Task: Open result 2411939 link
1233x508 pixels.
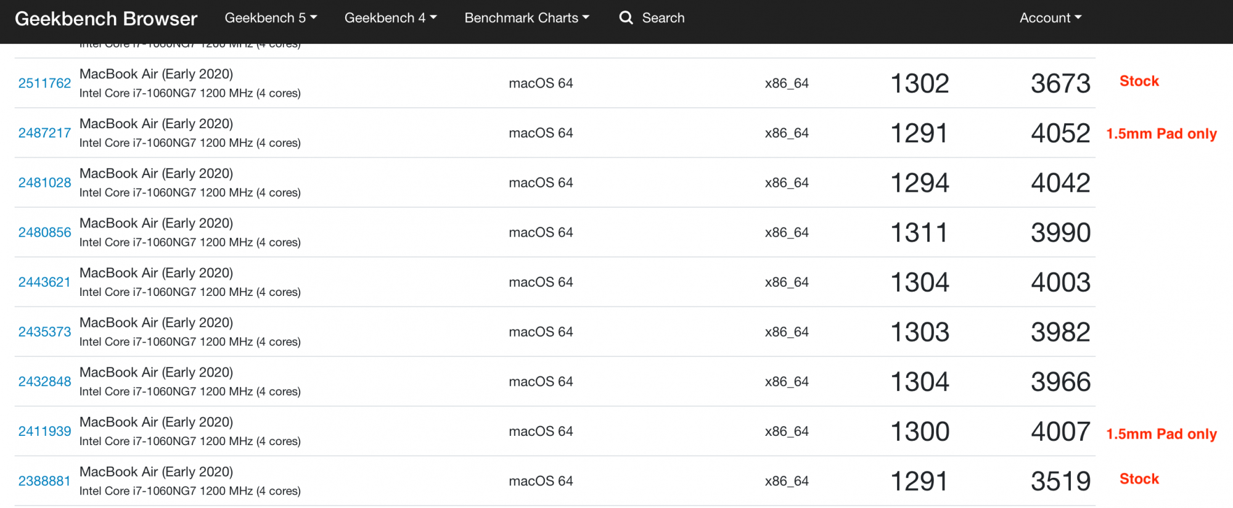Action: (44, 432)
